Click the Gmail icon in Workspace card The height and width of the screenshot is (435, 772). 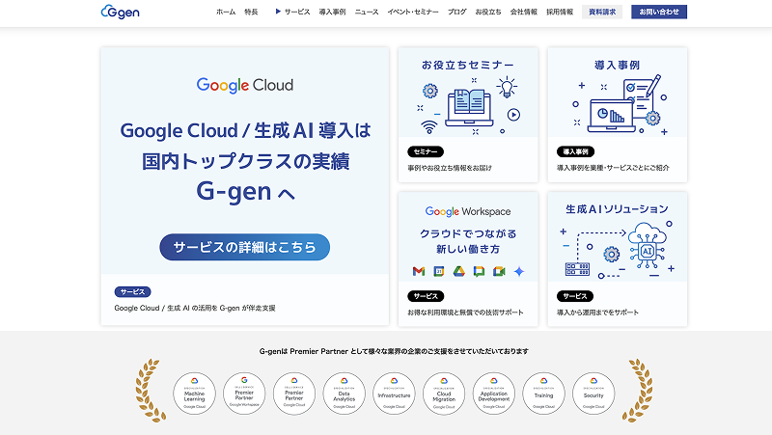click(419, 271)
